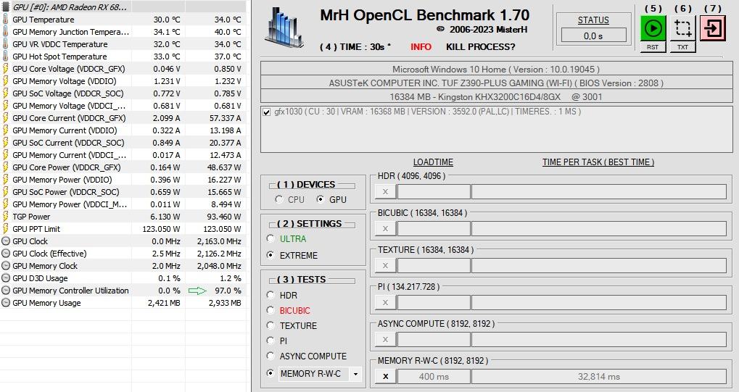
Task: Click the HDR loadtime field
Action: 434,192
